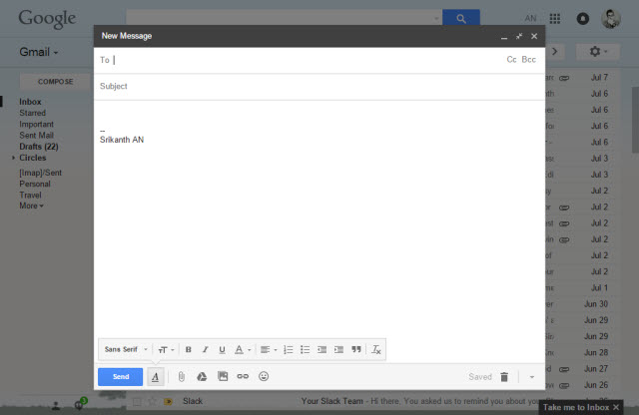Attach files with paperclip icon
This screenshot has width=639, height=415.
point(182,377)
